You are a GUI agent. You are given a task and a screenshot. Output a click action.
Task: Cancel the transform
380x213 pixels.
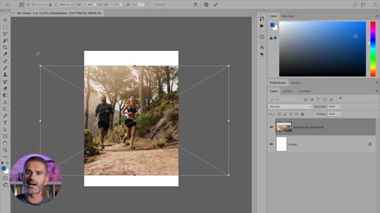coord(206,4)
